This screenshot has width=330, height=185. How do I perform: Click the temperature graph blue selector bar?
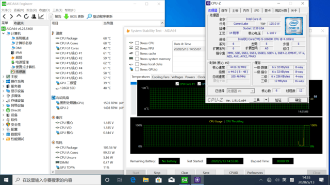[x=134, y=83]
